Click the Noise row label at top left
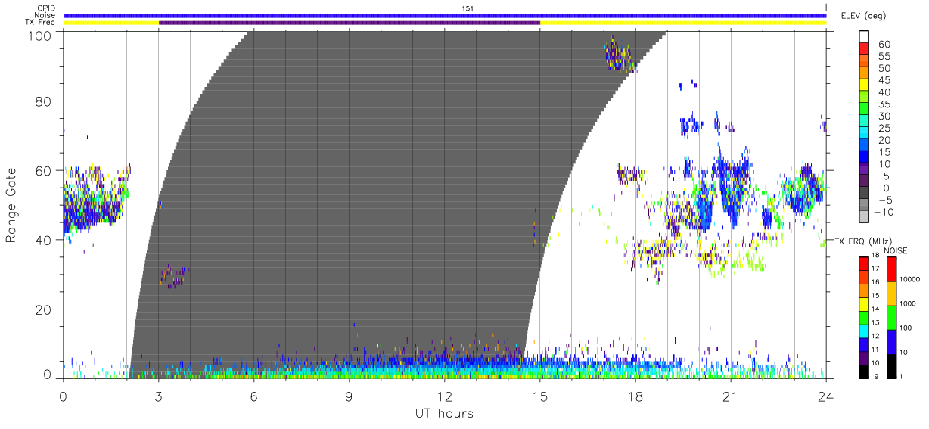The height and width of the screenshot is (429, 929). (x=45, y=15)
